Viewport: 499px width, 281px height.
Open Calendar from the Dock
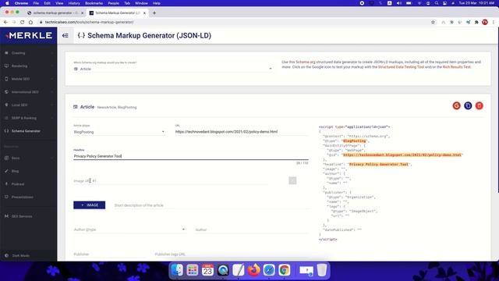207,270
